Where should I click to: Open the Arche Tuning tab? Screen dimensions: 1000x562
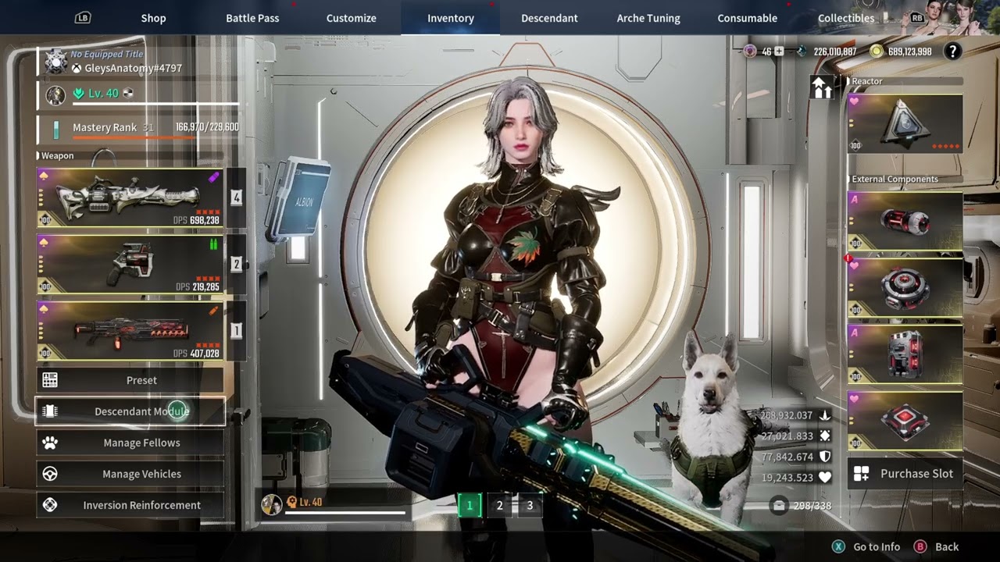[x=648, y=18]
